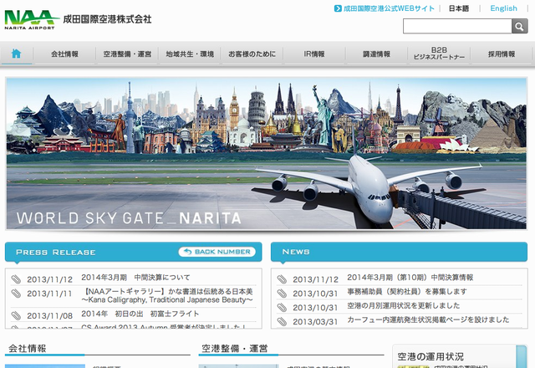Open NAAアートギャラリー かな書道 press release
Screen dimensions: 535x368
tap(167, 295)
